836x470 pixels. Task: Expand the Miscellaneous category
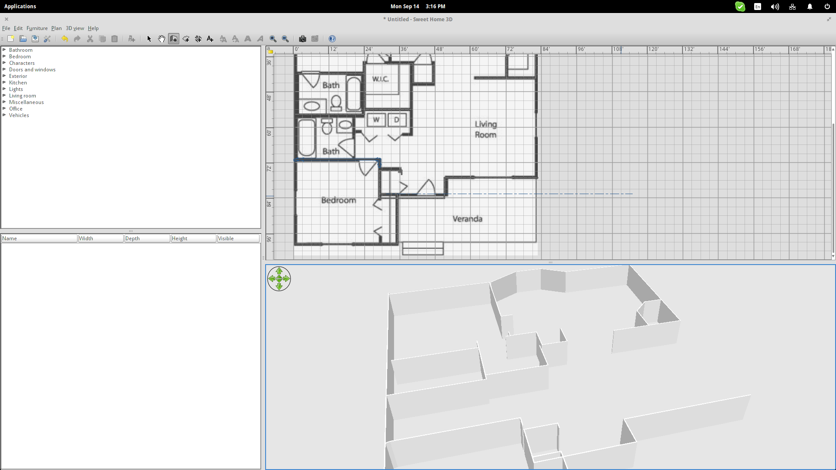4,102
